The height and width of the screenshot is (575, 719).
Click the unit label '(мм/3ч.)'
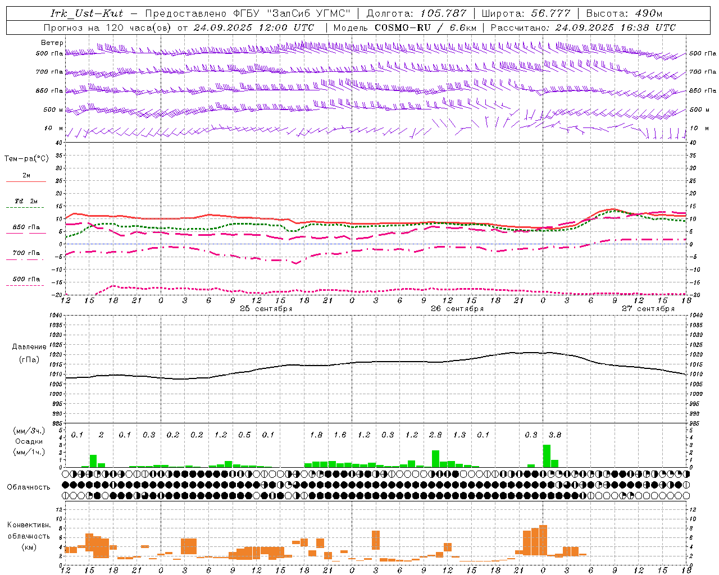[x=29, y=431]
